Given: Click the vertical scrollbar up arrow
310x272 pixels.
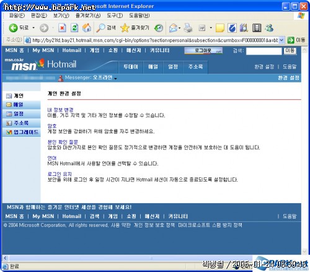Looking at the screenshot, I should tap(304, 50).
